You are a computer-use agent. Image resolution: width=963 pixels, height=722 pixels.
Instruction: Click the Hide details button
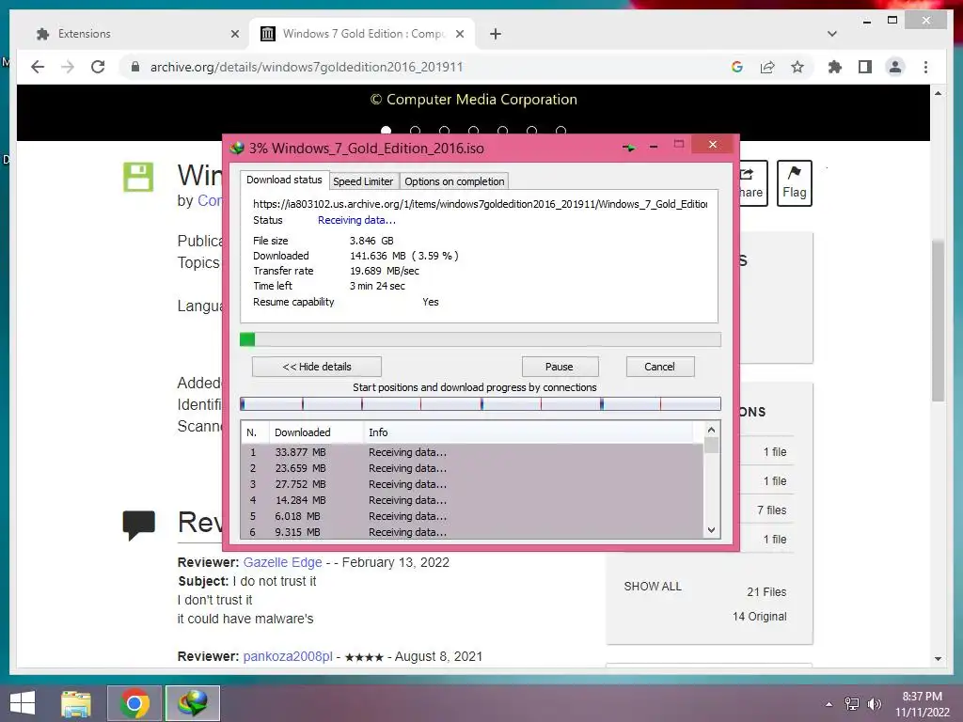click(317, 367)
